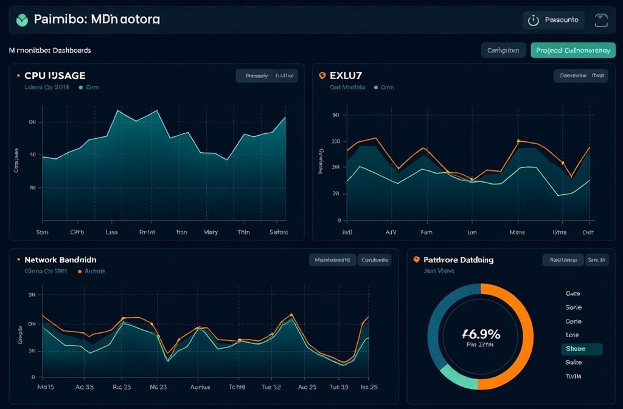Open the time range selector on the CPU Usage panel
This screenshot has width=623, height=409.
[x=266, y=75]
